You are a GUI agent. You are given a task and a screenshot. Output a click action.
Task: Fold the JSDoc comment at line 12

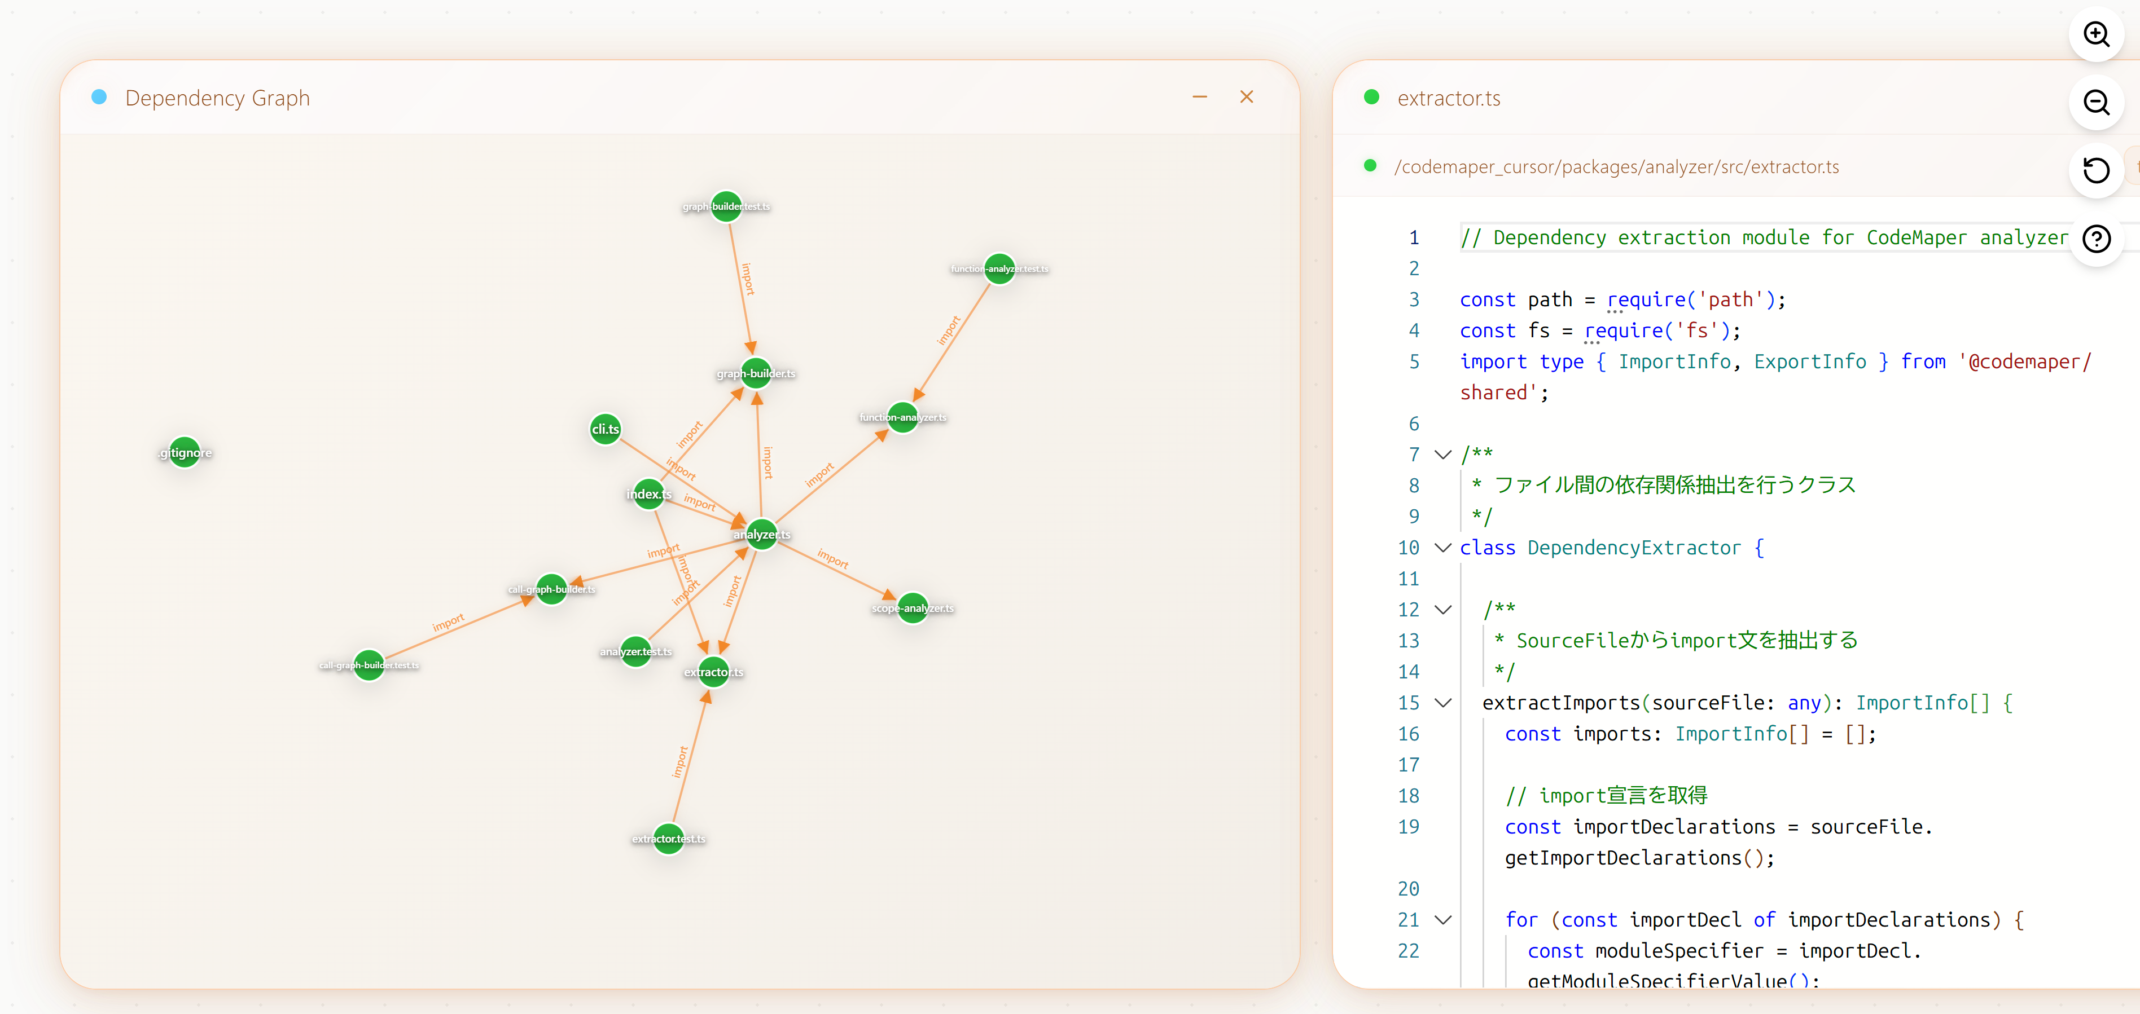(x=1443, y=610)
